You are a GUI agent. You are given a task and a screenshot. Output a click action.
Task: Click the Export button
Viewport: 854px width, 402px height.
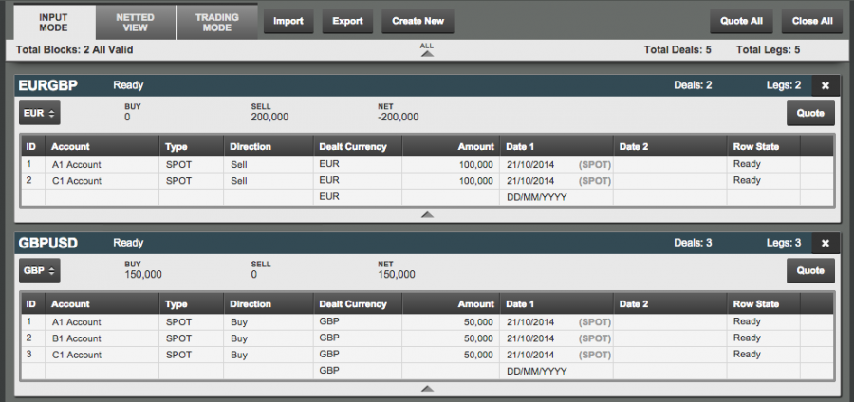tap(347, 21)
